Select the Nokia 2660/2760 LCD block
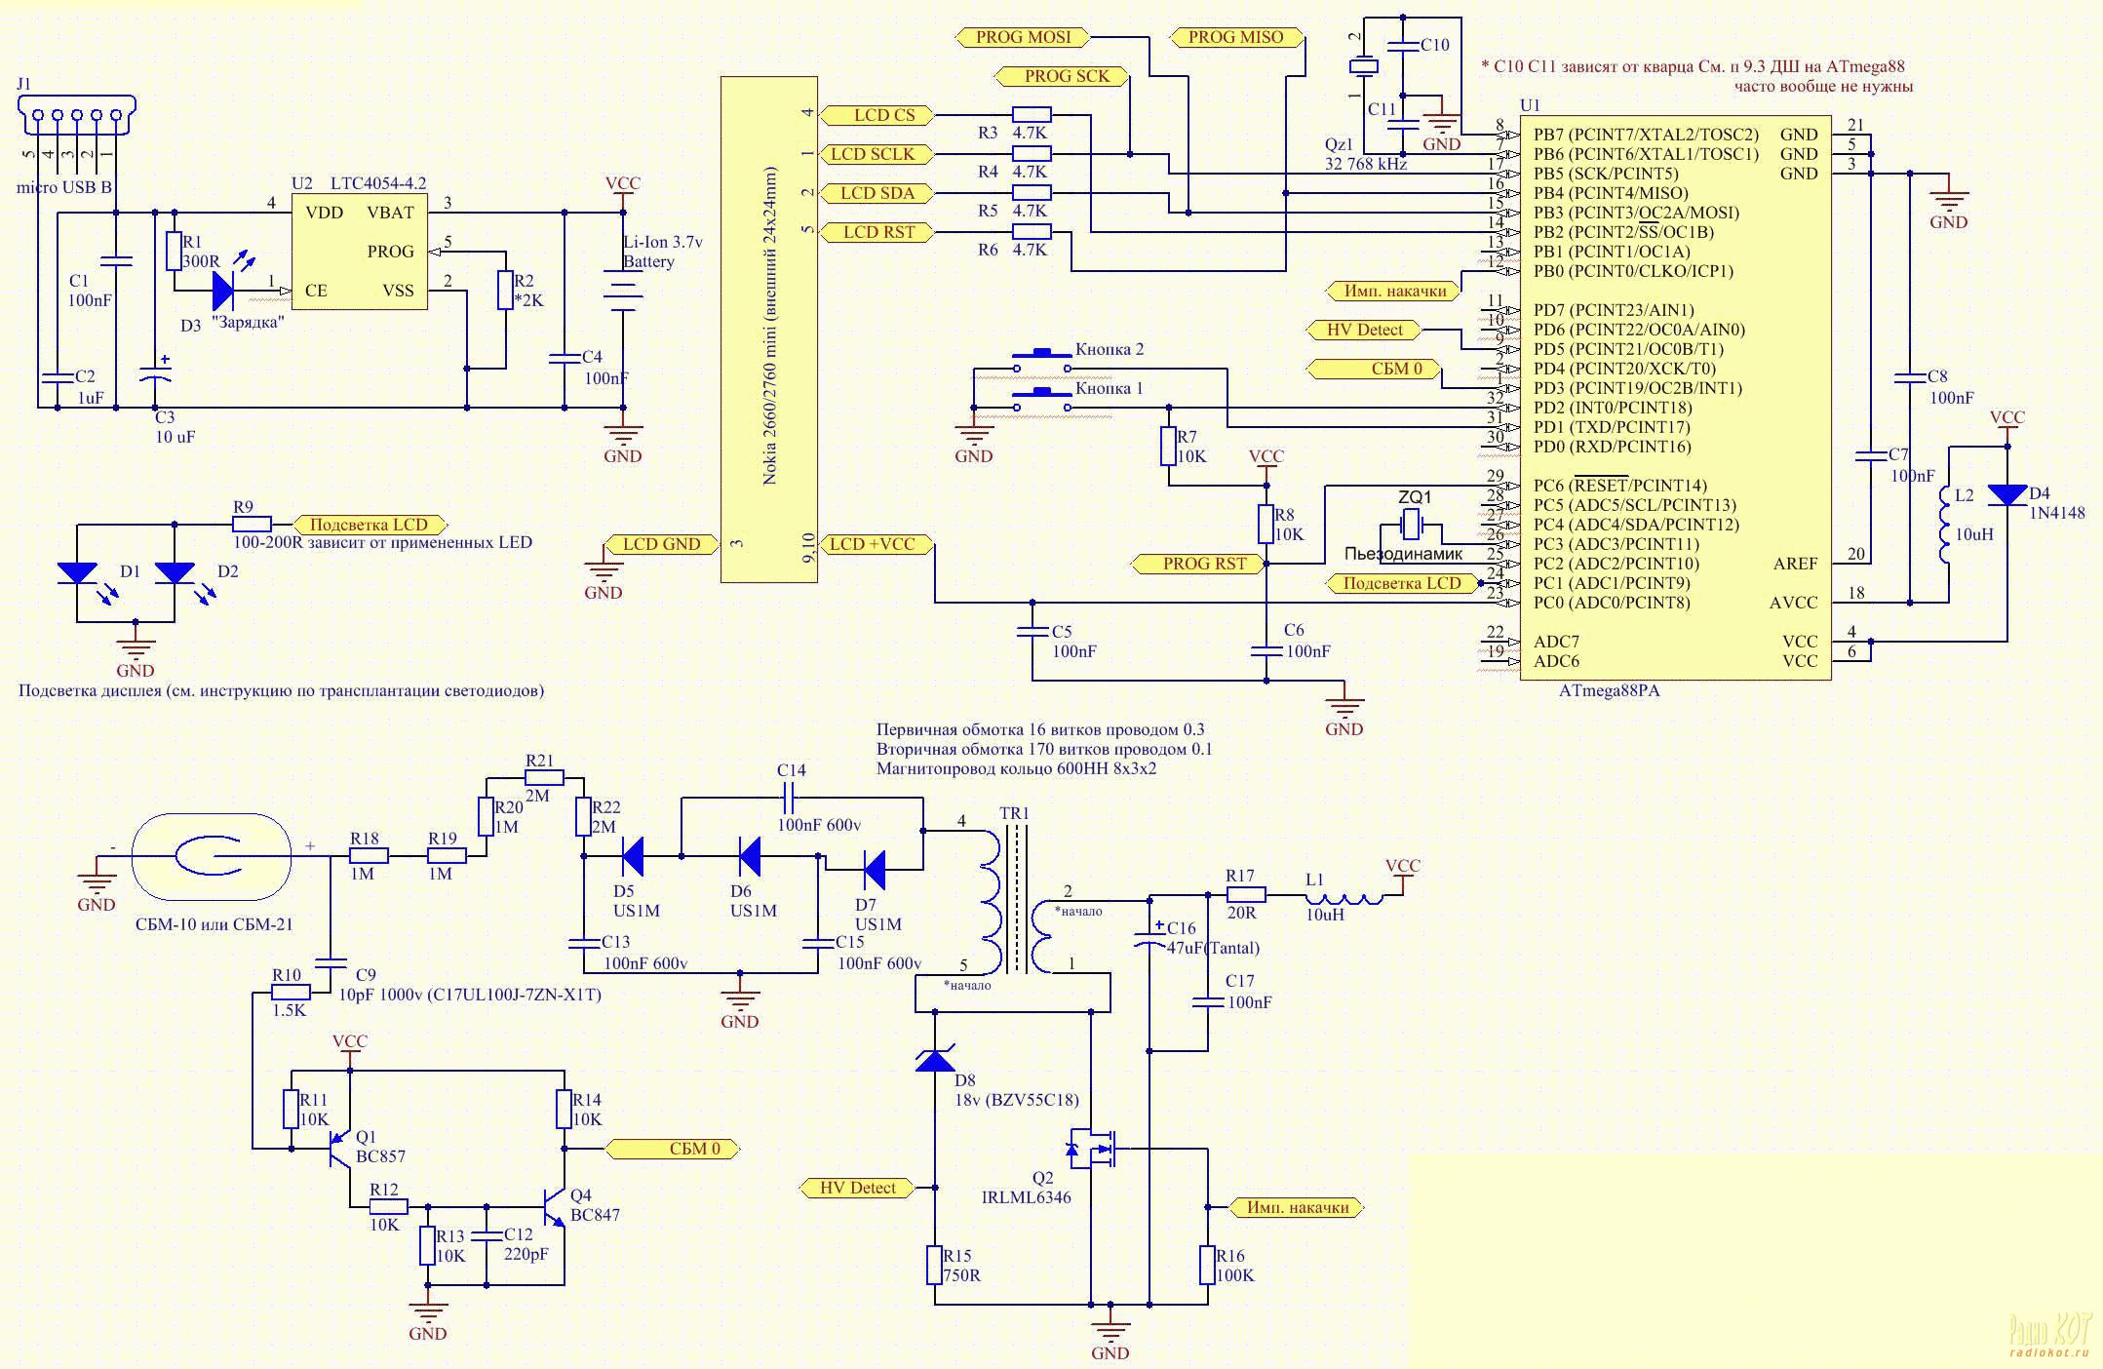Screen dimensions: 2103x1369 (769, 330)
